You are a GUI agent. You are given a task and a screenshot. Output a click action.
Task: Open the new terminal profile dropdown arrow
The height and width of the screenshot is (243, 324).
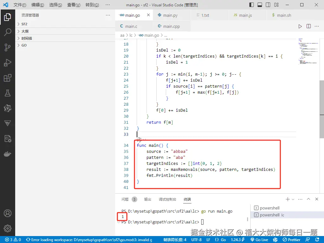293,199
